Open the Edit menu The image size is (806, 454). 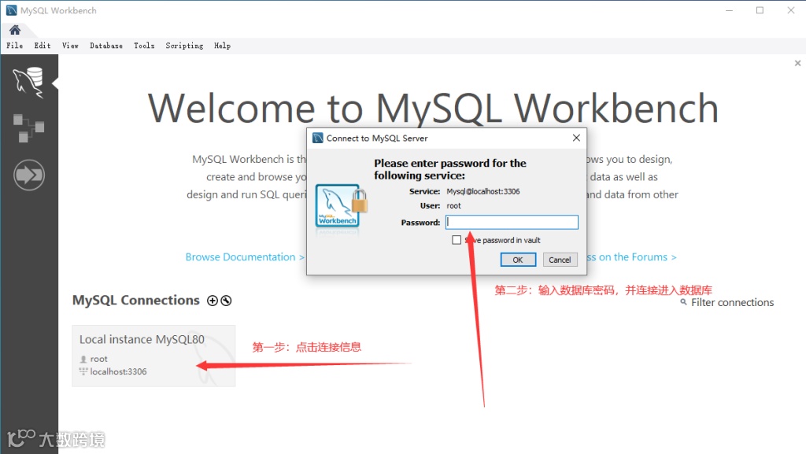[43, 46]
